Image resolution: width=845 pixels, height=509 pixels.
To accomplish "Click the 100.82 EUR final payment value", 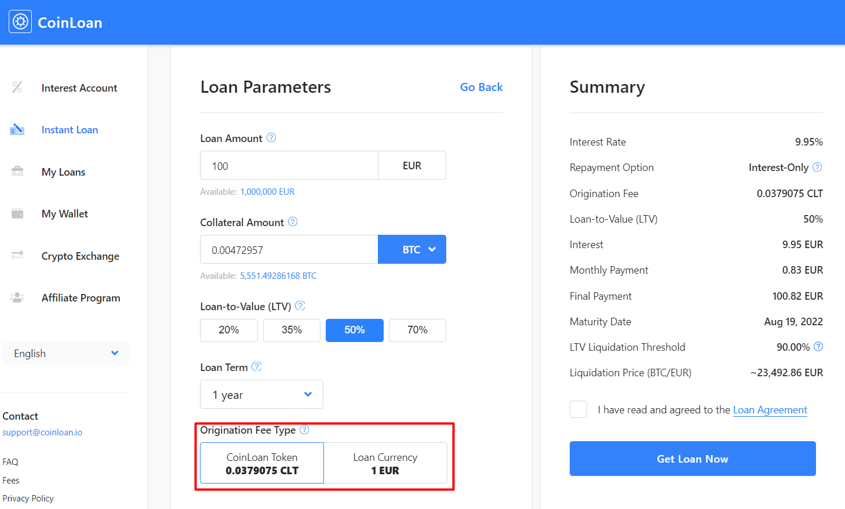I will (x=797, y=296).
